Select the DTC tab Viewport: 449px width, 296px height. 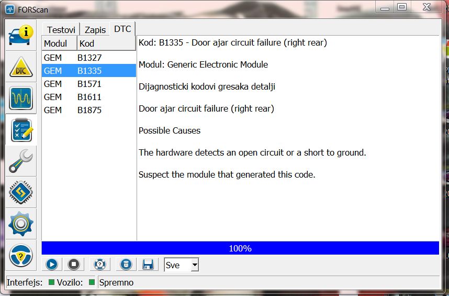tap(122, 29)
